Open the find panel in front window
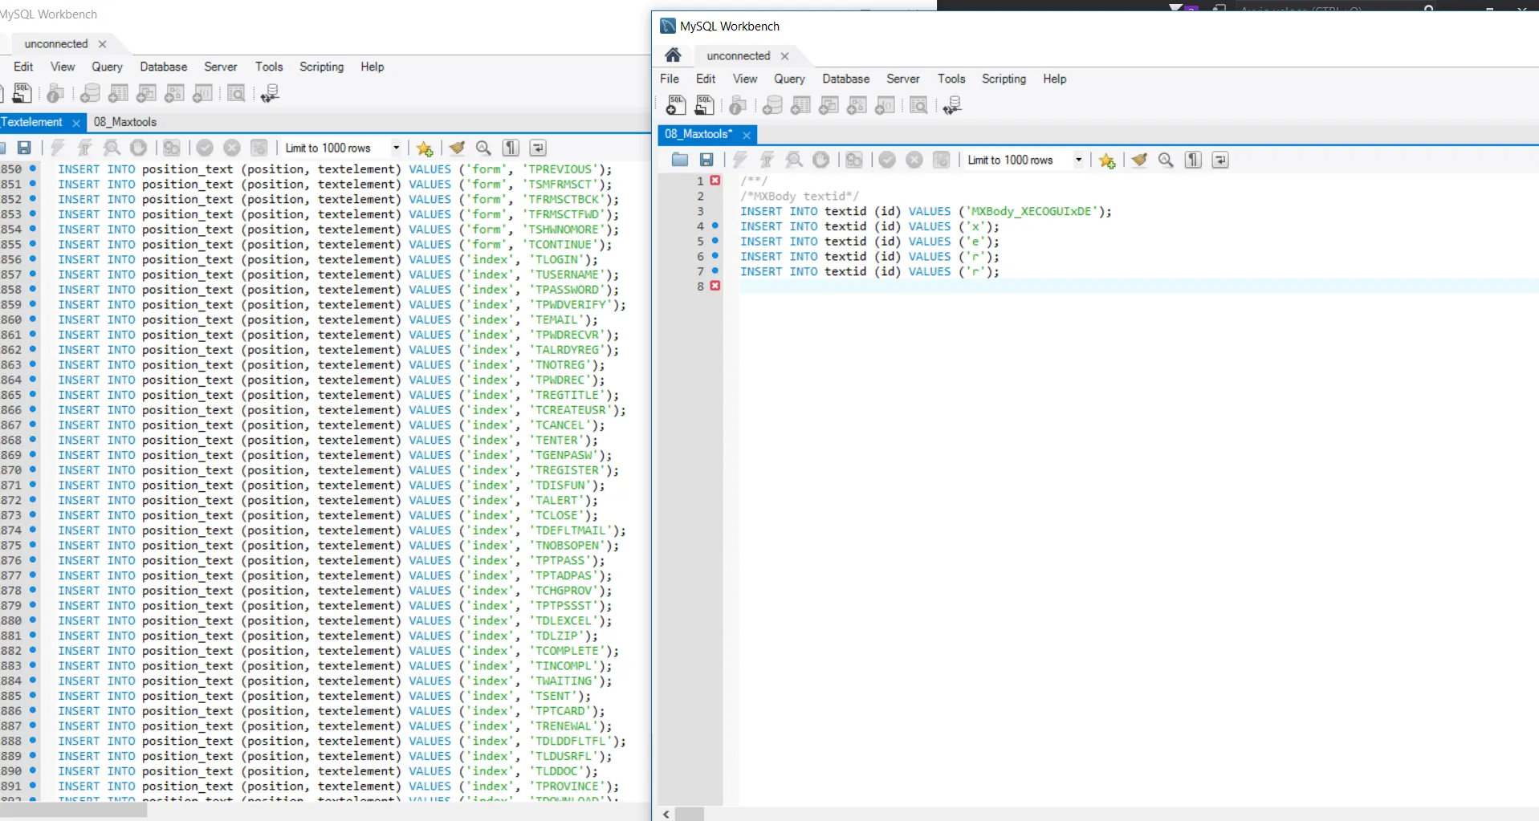 coord(1166,160)
